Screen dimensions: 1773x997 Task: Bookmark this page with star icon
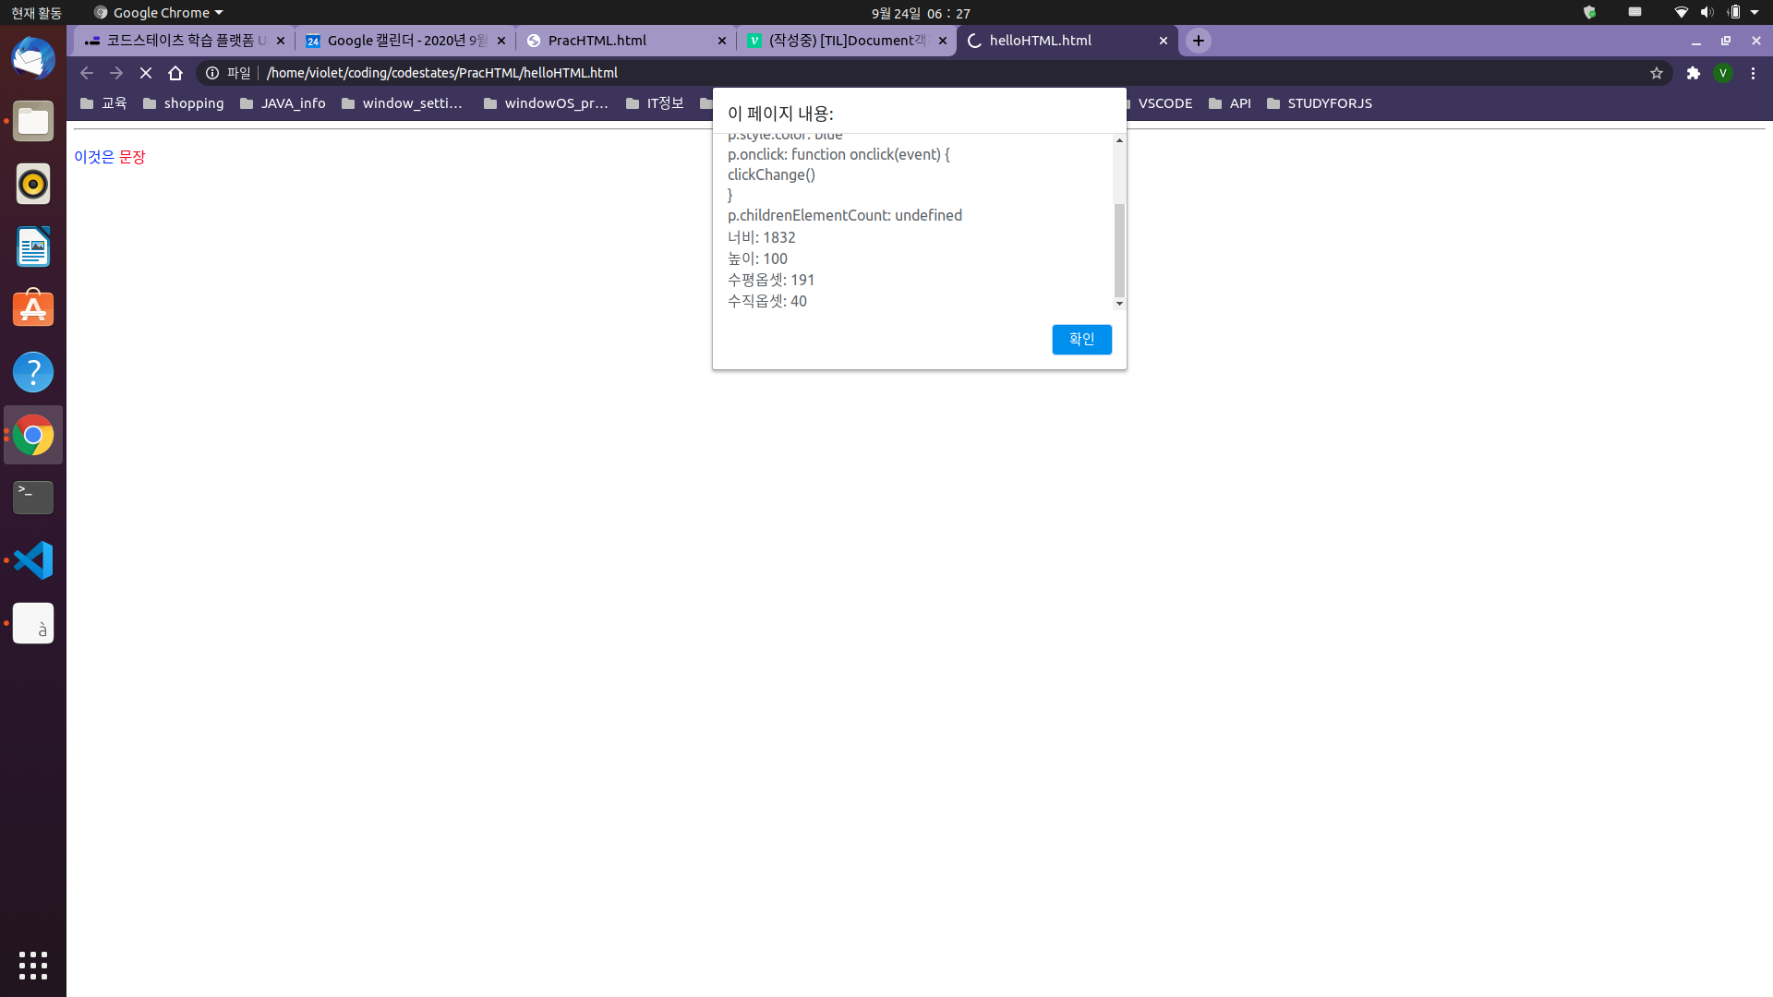[1657, 73]
